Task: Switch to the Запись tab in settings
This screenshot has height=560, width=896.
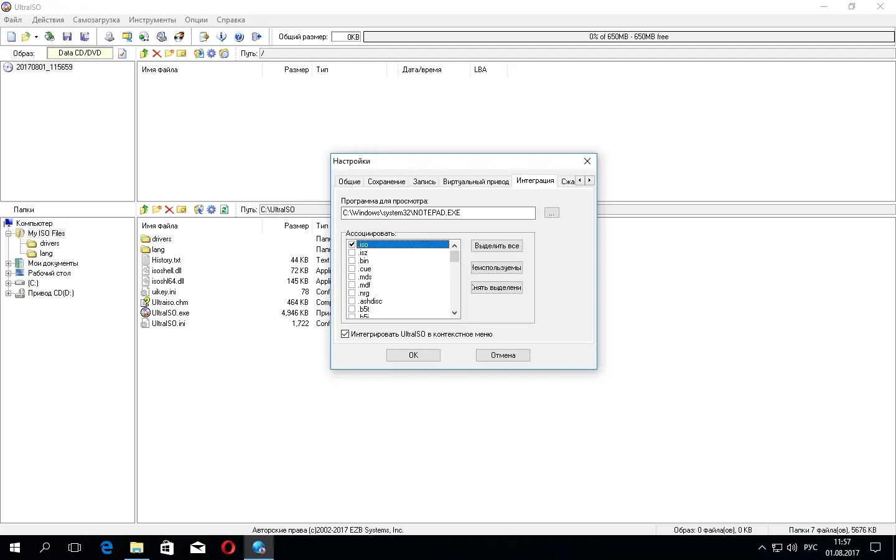Action: (424, 181)
